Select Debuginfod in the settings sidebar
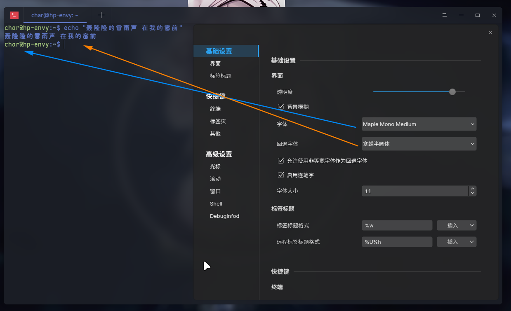 tap(225, 216)
